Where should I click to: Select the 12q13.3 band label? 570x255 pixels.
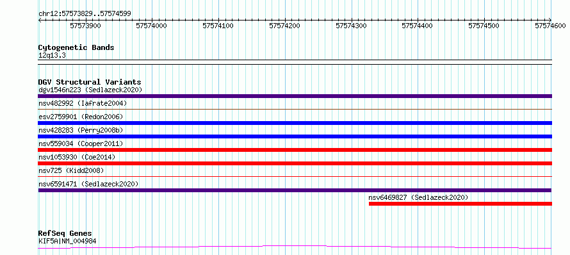[52, 56]
